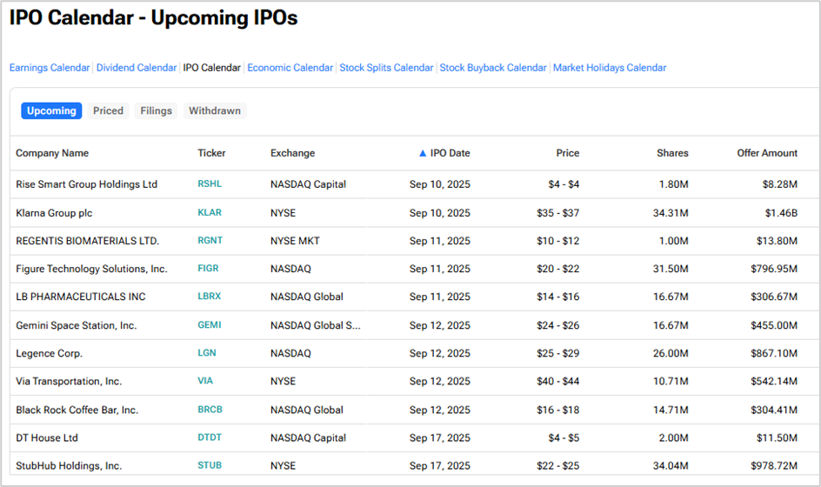The image size is (821, 487).
Task: Click the BRCB ticker symbol
Action: click(210, 410)
